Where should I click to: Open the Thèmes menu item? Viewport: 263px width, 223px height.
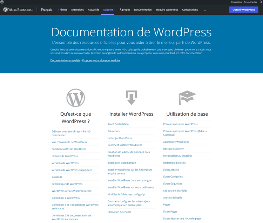tap(62, 10)
